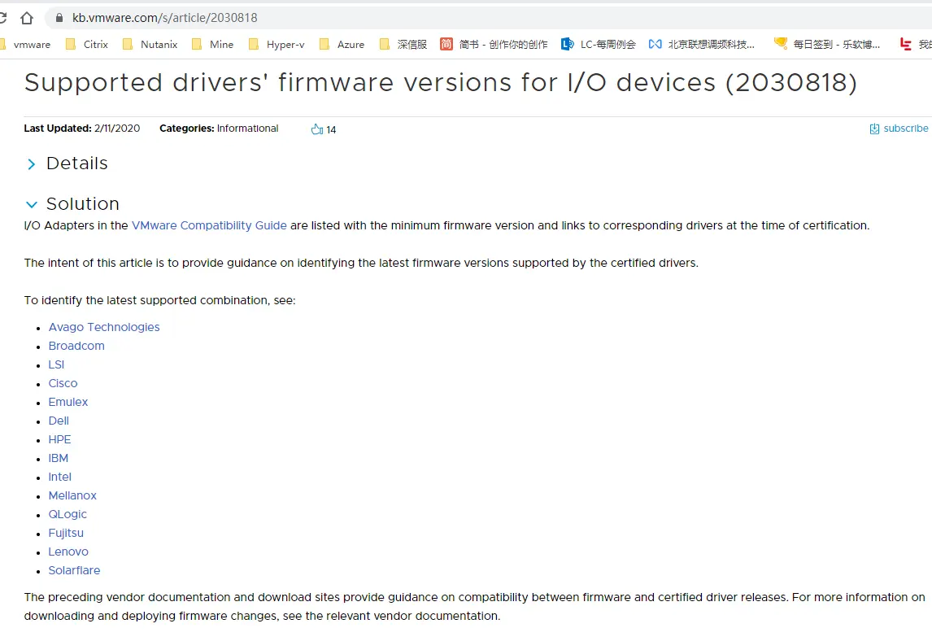
Task: Open the Broadcom vendor link
Action: [76, 346]
